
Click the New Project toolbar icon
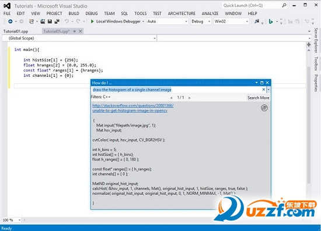point(32,22)
